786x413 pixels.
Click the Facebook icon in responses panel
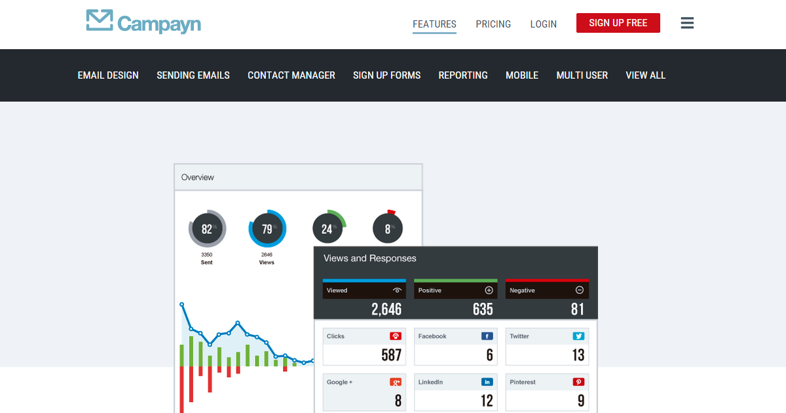(487, 336)
